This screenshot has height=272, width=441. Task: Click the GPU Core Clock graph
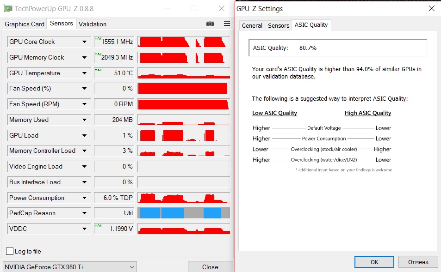point(184,42)
